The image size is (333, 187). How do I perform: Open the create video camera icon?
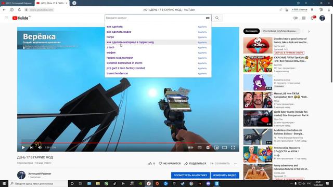[x=295, y=18]
